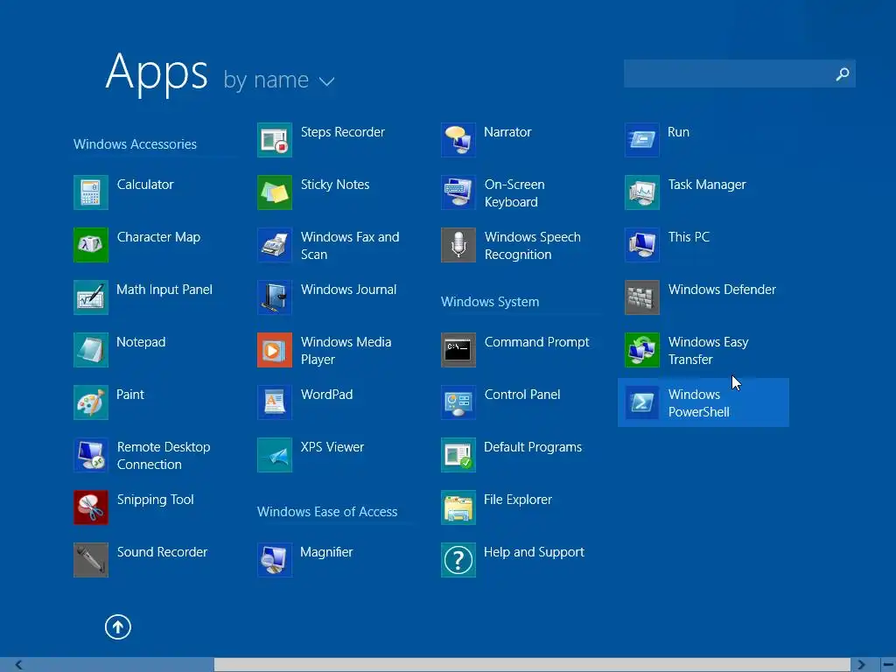Open Math Input Panel icon

(91, 297)
